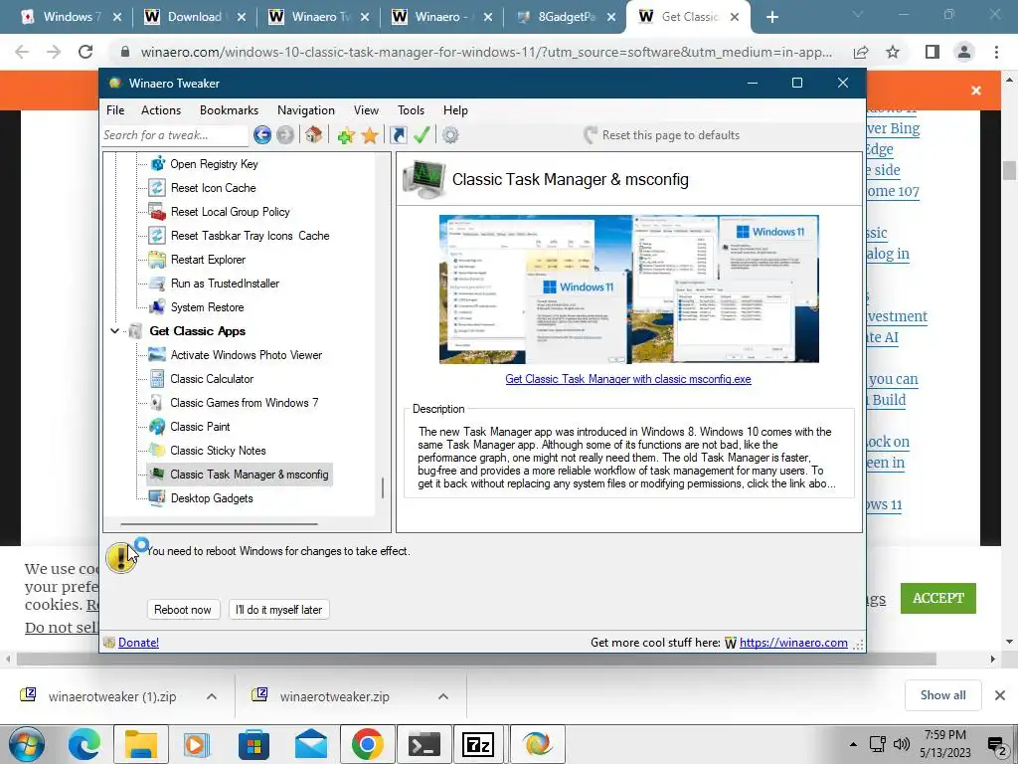
Task: Click the Desktop Gadgets tree icon
Action: point(157,498)
